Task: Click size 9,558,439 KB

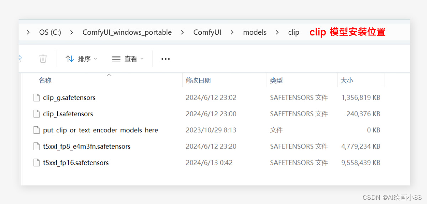Action: tap(361, 163)
